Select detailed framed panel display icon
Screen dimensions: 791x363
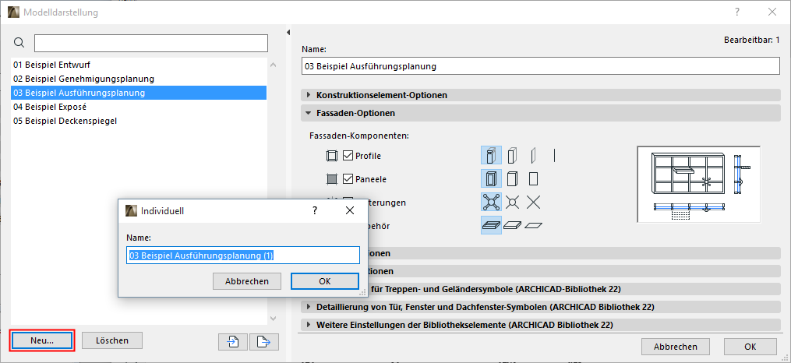click(x=491, y=178)
